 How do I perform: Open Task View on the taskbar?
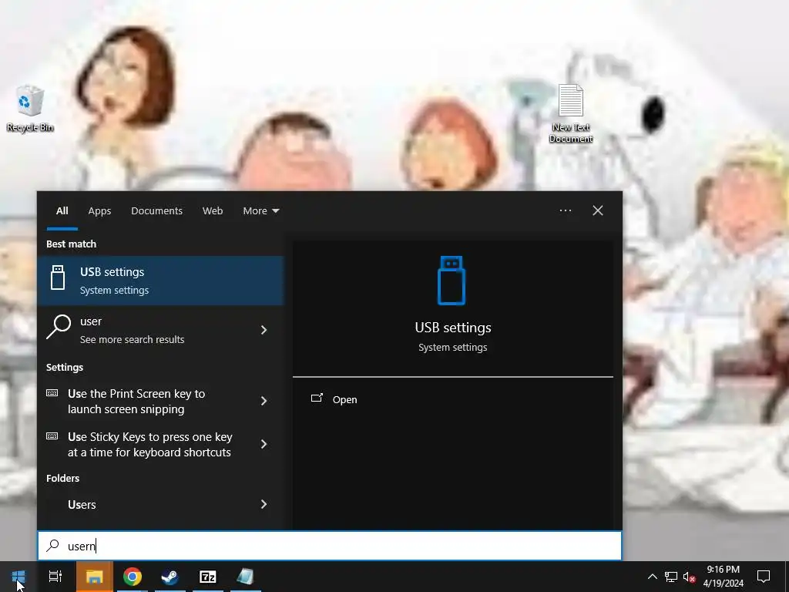point(55,577)
